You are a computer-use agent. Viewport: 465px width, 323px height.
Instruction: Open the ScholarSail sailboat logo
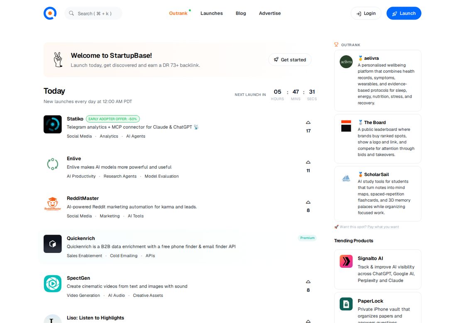[x=346, y=178]
